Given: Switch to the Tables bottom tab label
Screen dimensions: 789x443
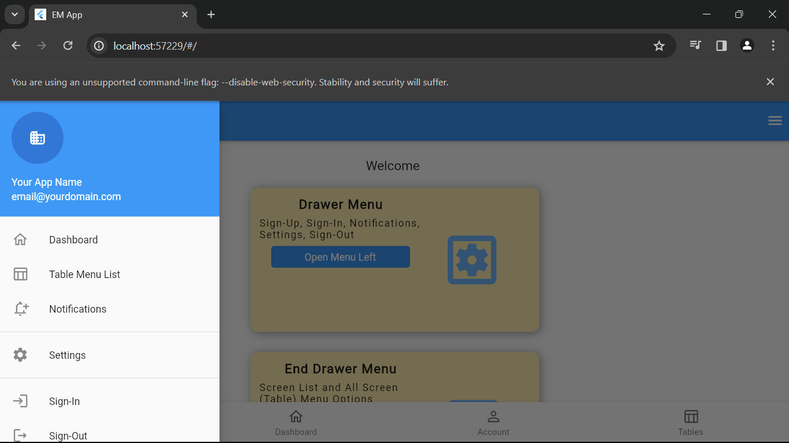Looking at the screenshot, I should 691,432.
